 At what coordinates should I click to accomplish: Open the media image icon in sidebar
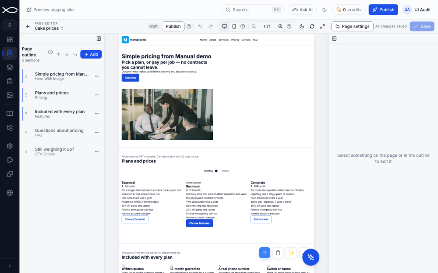pos(10,95)
